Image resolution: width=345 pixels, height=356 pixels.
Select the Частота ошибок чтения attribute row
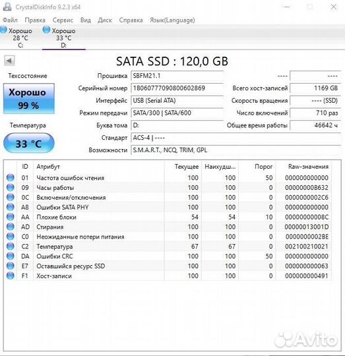[168, 177]
